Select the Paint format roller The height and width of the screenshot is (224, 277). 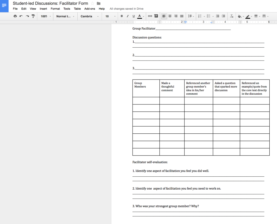[33, 16]
